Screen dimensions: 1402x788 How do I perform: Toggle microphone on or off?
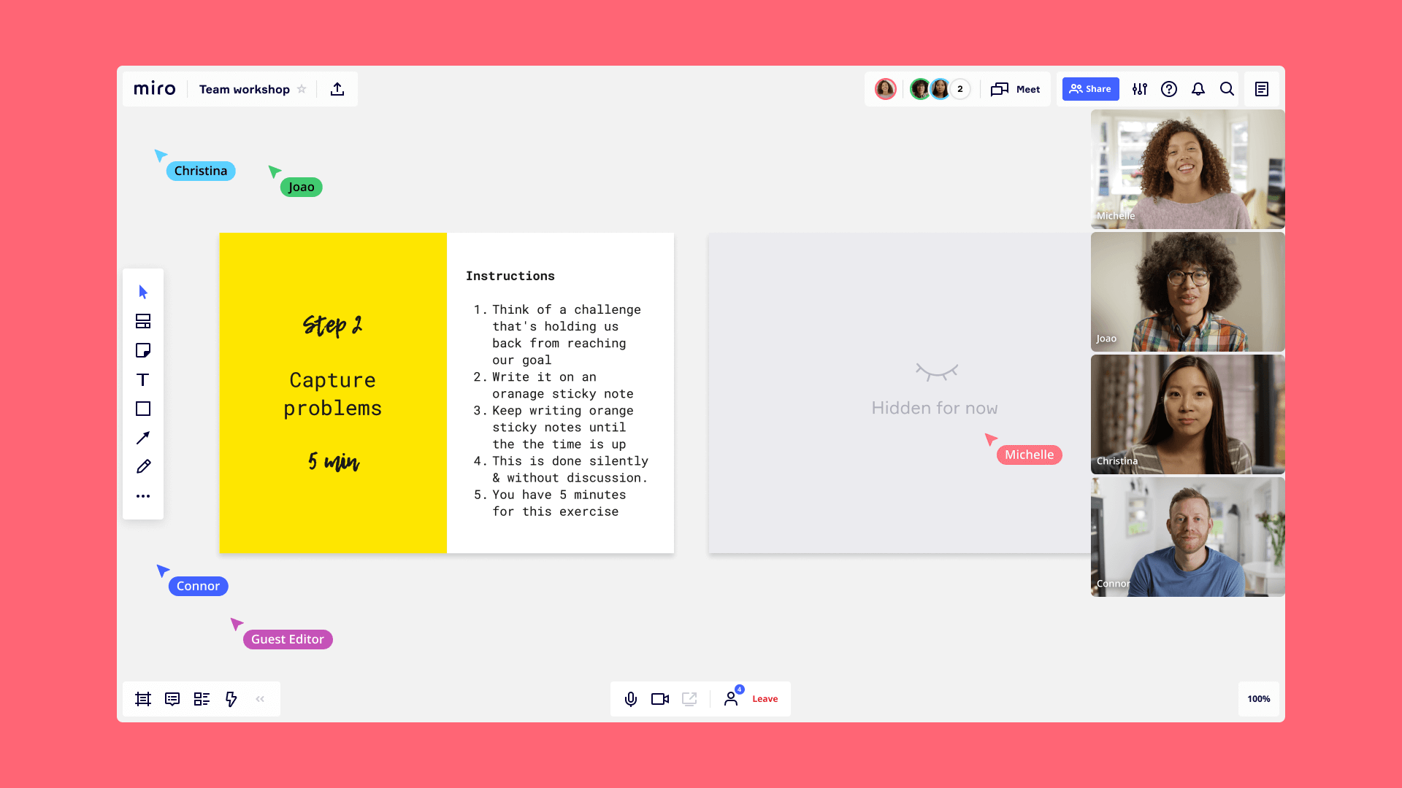[632, 698]
